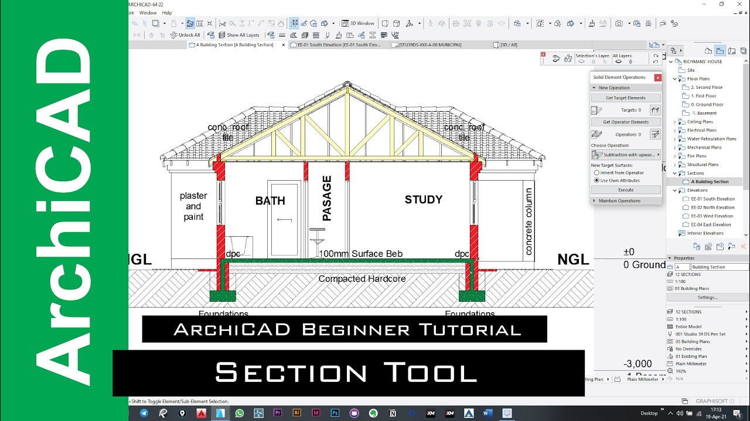The width and height of the screenshot is (750, 421).
Task: Expand the Ceiling Plans tree node
Action: coord(674,122)
